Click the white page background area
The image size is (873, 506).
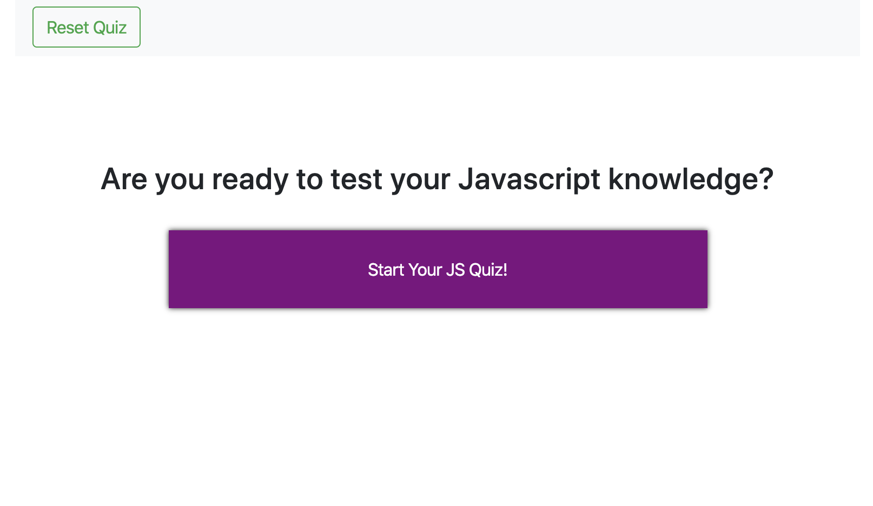tap(433, 405)
